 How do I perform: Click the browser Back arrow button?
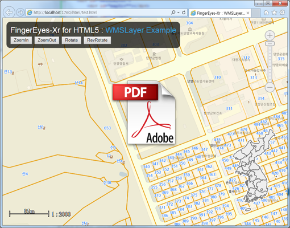pos(9,13)
